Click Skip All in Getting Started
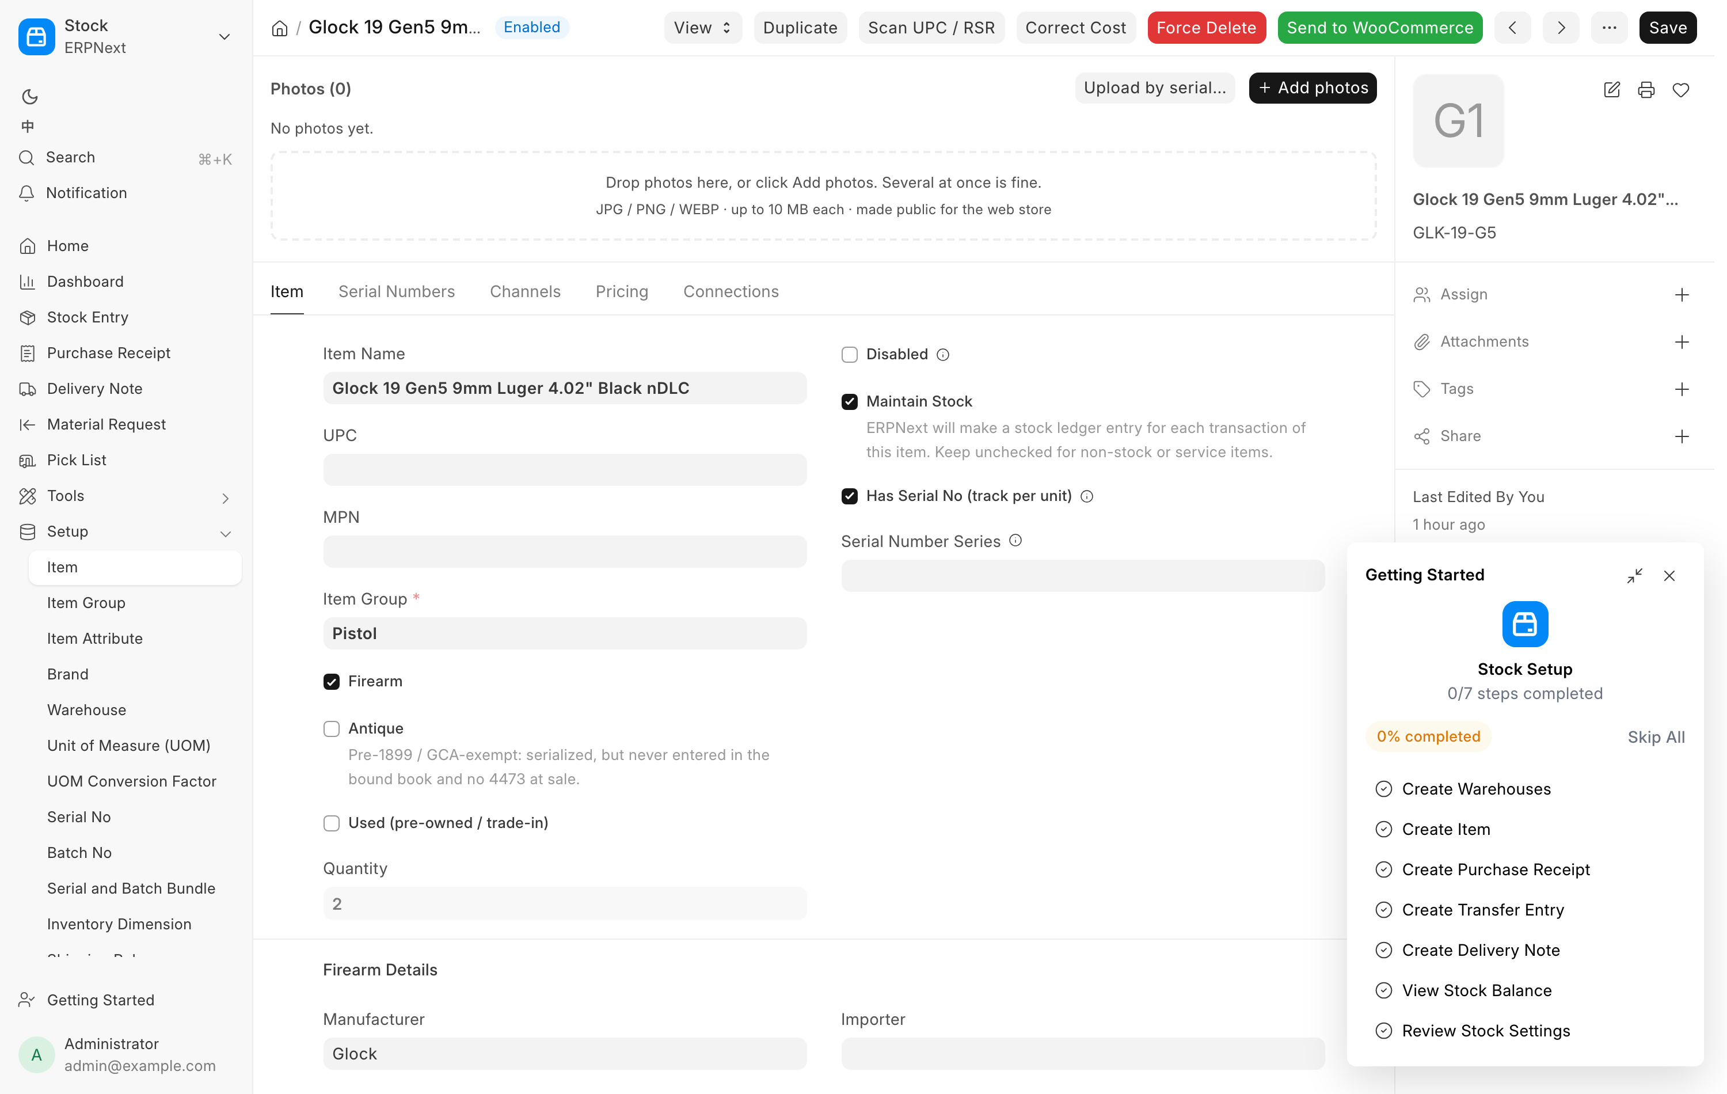 click(1656, 737)
